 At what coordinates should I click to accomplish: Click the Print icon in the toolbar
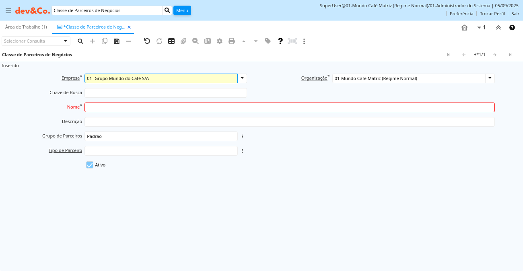coord(232,41)
